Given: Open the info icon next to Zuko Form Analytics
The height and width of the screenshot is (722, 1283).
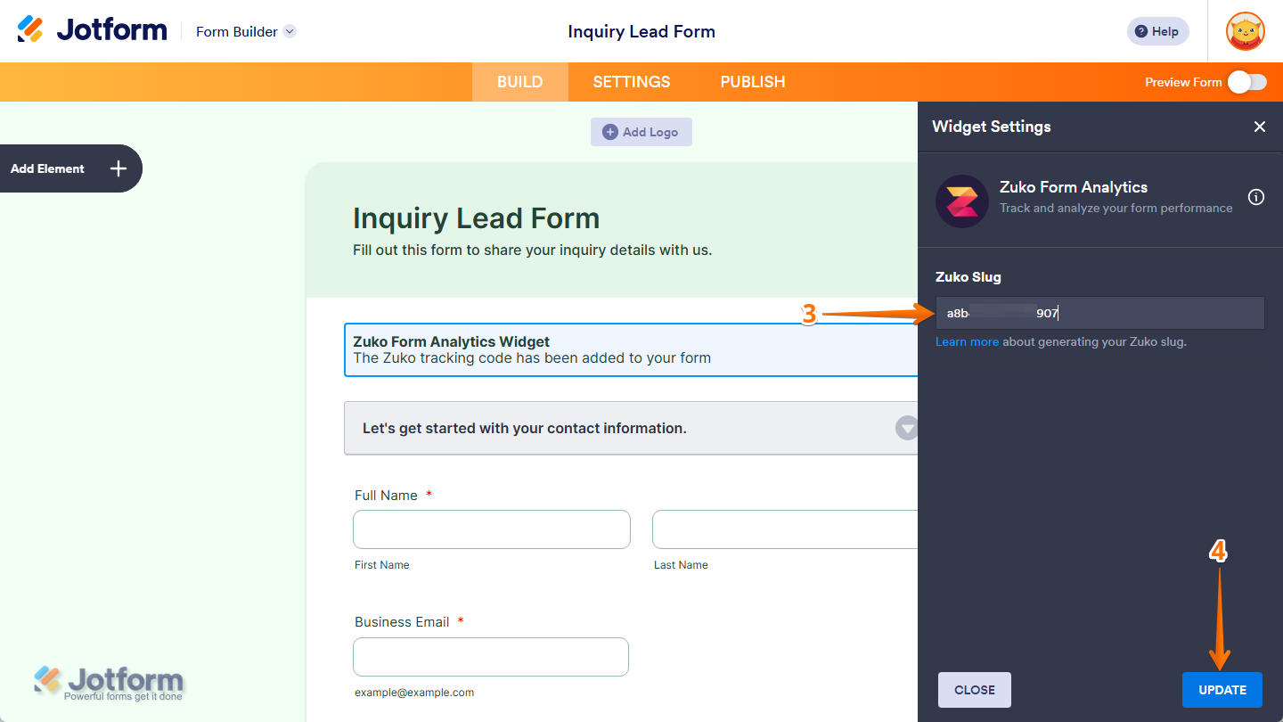Looking at the screenshot, I should [x=1256, y=197].
